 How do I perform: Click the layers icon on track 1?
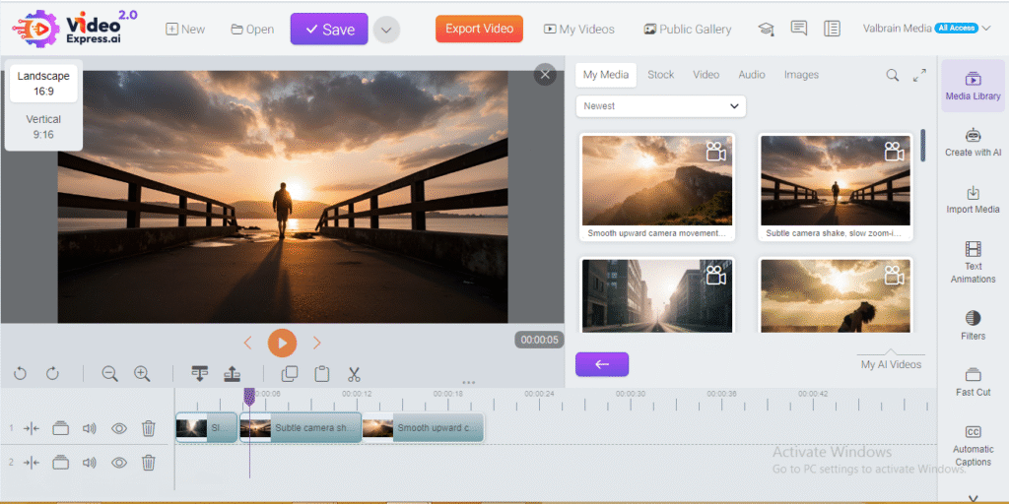click(60, 428)
